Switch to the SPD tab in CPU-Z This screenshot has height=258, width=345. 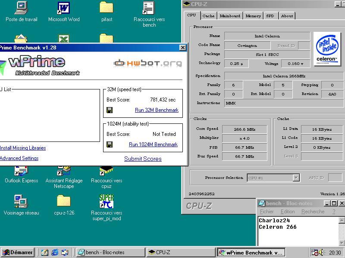point(270,16)
